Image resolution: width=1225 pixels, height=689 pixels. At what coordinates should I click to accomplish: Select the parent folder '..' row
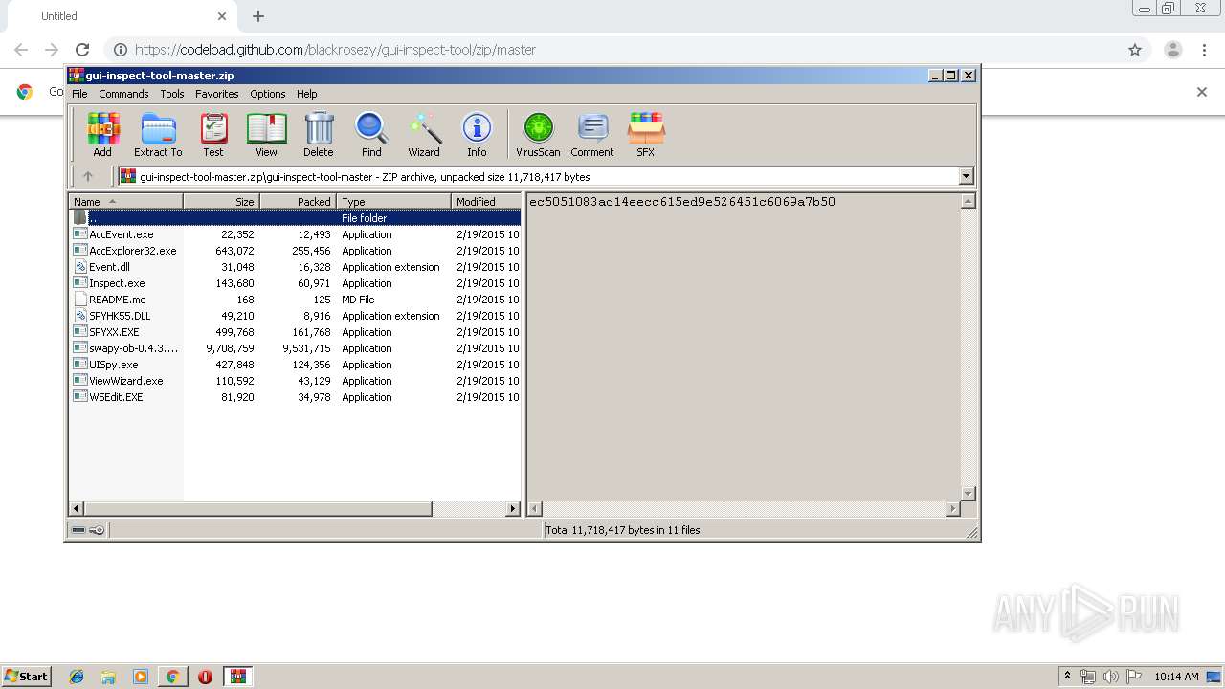(295, 218)
